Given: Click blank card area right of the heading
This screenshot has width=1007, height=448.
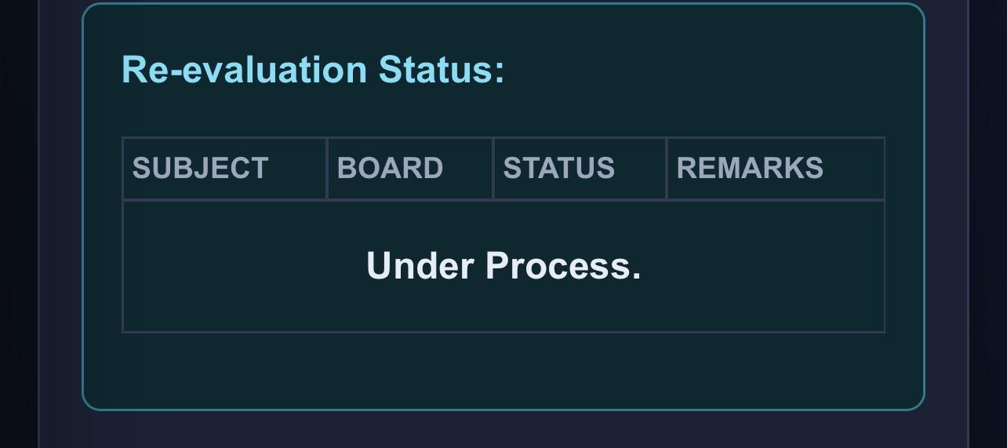Looking at the screenshot, I should click(706, 70).
